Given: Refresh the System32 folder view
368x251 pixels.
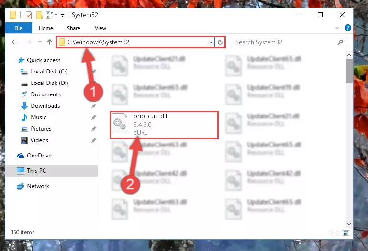Looking at the screenshot, I should pyautogui.click(x=220, y=42).
